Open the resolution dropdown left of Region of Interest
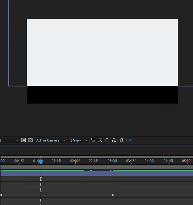Image resolution: width=193 pixels, height=205 pixels. point(9,140)
